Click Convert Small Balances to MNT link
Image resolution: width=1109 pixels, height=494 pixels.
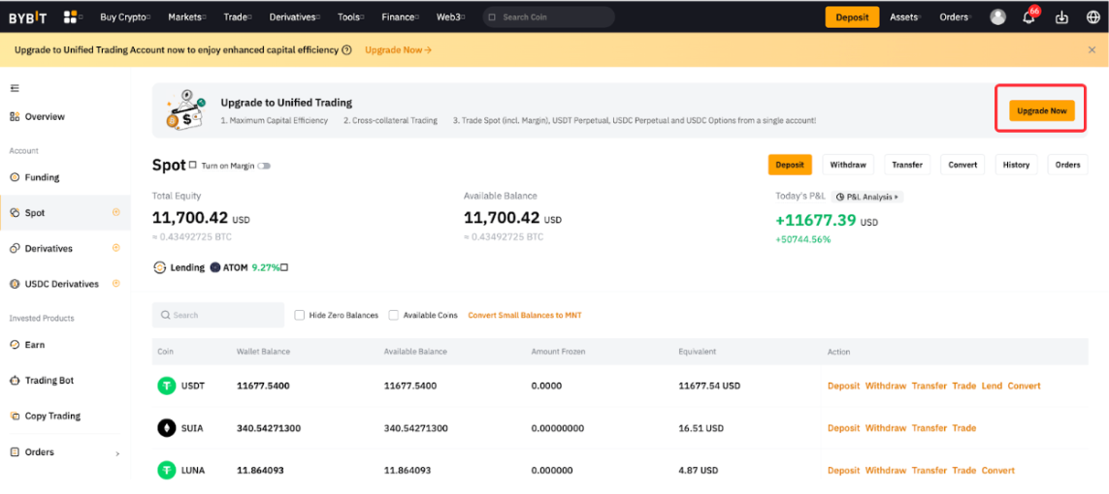click(x=524, y=315)
